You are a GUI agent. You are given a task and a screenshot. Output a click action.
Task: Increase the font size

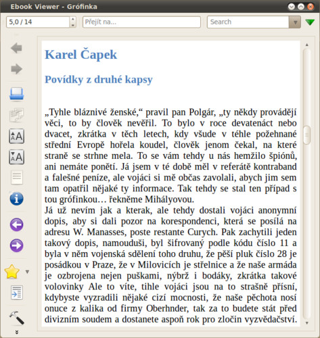click(x=16, y=136)
